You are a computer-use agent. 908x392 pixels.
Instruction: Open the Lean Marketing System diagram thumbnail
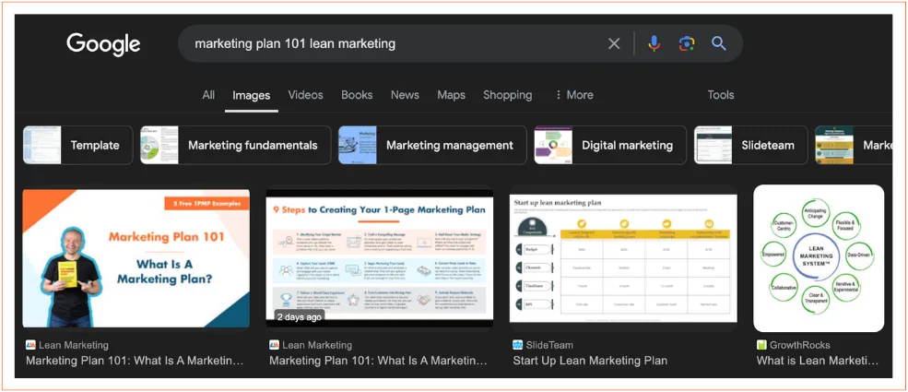click(819, 258)
